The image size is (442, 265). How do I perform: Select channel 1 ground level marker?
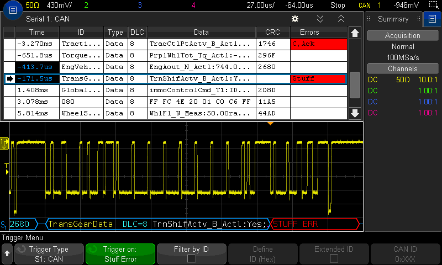pyautogui.click(x=4, y=143)
